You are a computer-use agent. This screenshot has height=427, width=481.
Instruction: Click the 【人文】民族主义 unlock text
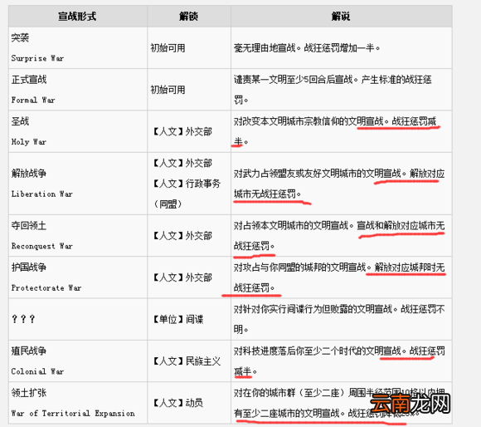pyautogui.click(x=187, y=361)
